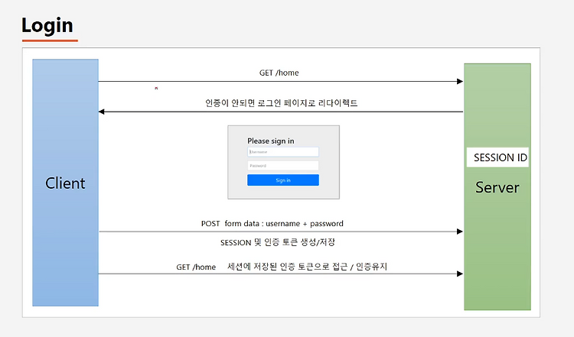Select the green Server box
This screenshot has height=337, width=574.
click(497, 186)
